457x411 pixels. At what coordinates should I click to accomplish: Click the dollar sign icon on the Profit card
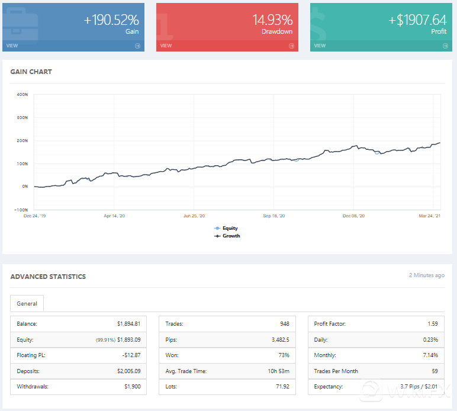click(323, 23)
